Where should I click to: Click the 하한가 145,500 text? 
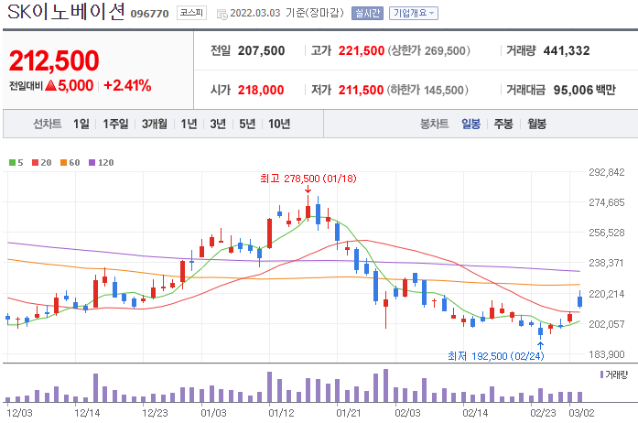[x=427, y=90]
